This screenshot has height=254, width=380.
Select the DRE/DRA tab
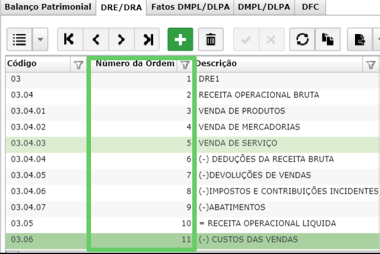pyautogui.click(x=121, y=7)
